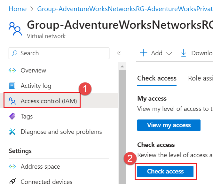
Task: Expand the Add dropdown chevron
Action: click(x=169, y=54)
